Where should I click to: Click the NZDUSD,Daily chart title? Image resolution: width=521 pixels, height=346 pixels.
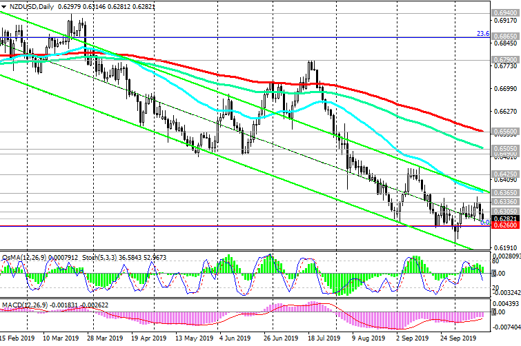click(x=32, y=7)
